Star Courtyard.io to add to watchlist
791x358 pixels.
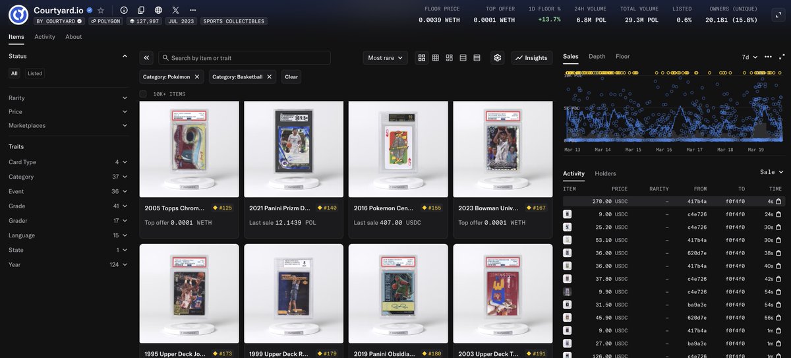pyautogui.click(x=101, y=11)
